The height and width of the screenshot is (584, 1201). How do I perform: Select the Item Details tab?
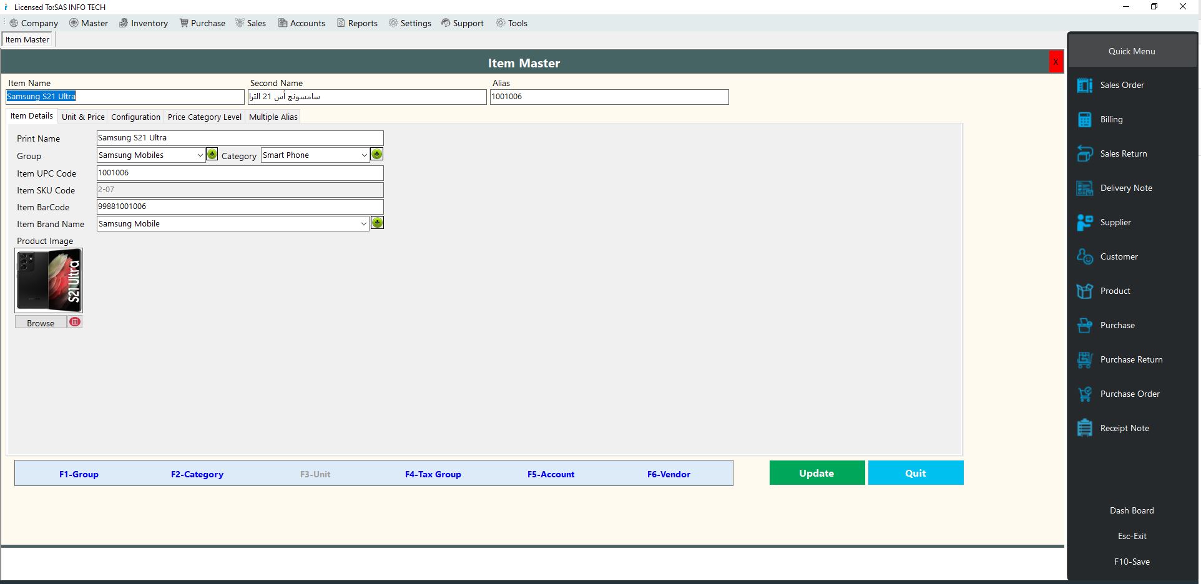pyautogui.click(x=32, y=116)
